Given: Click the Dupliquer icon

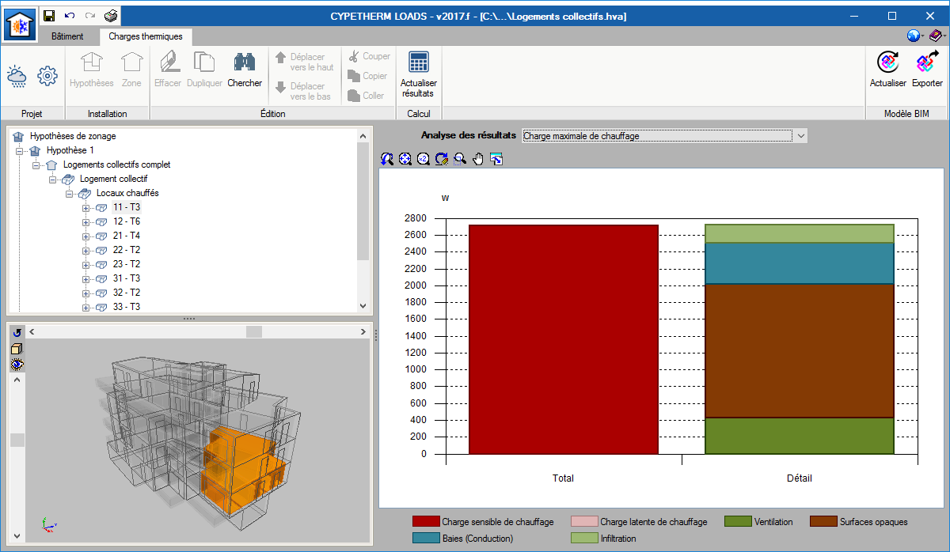Looking at the screenshot, I should (204, 70).
